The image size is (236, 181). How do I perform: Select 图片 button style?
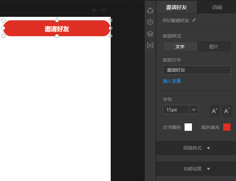(x=214, y=47)
